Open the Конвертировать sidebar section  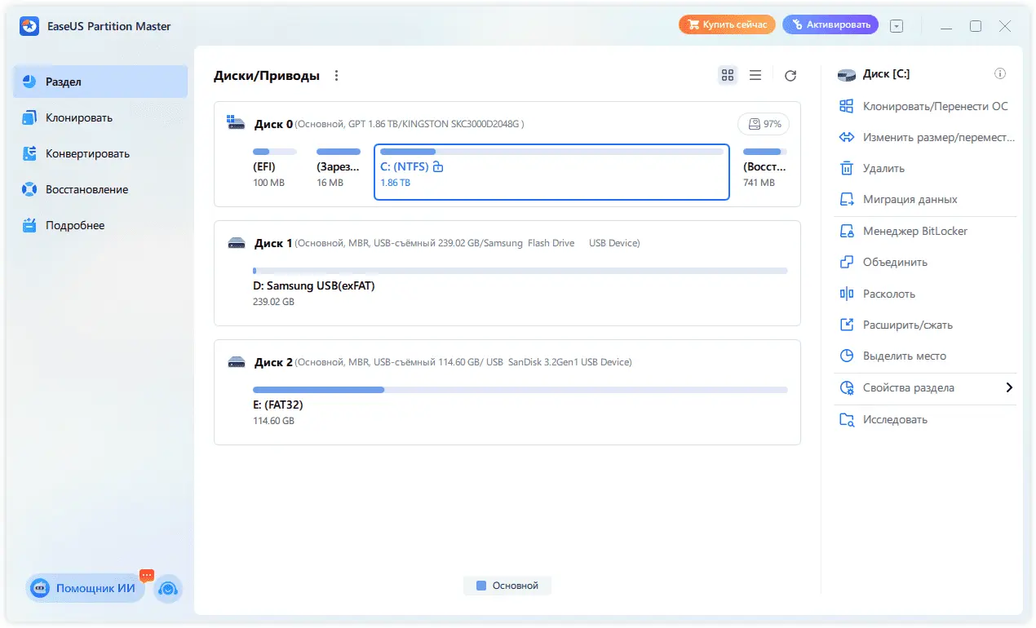[x=100, y=153]
